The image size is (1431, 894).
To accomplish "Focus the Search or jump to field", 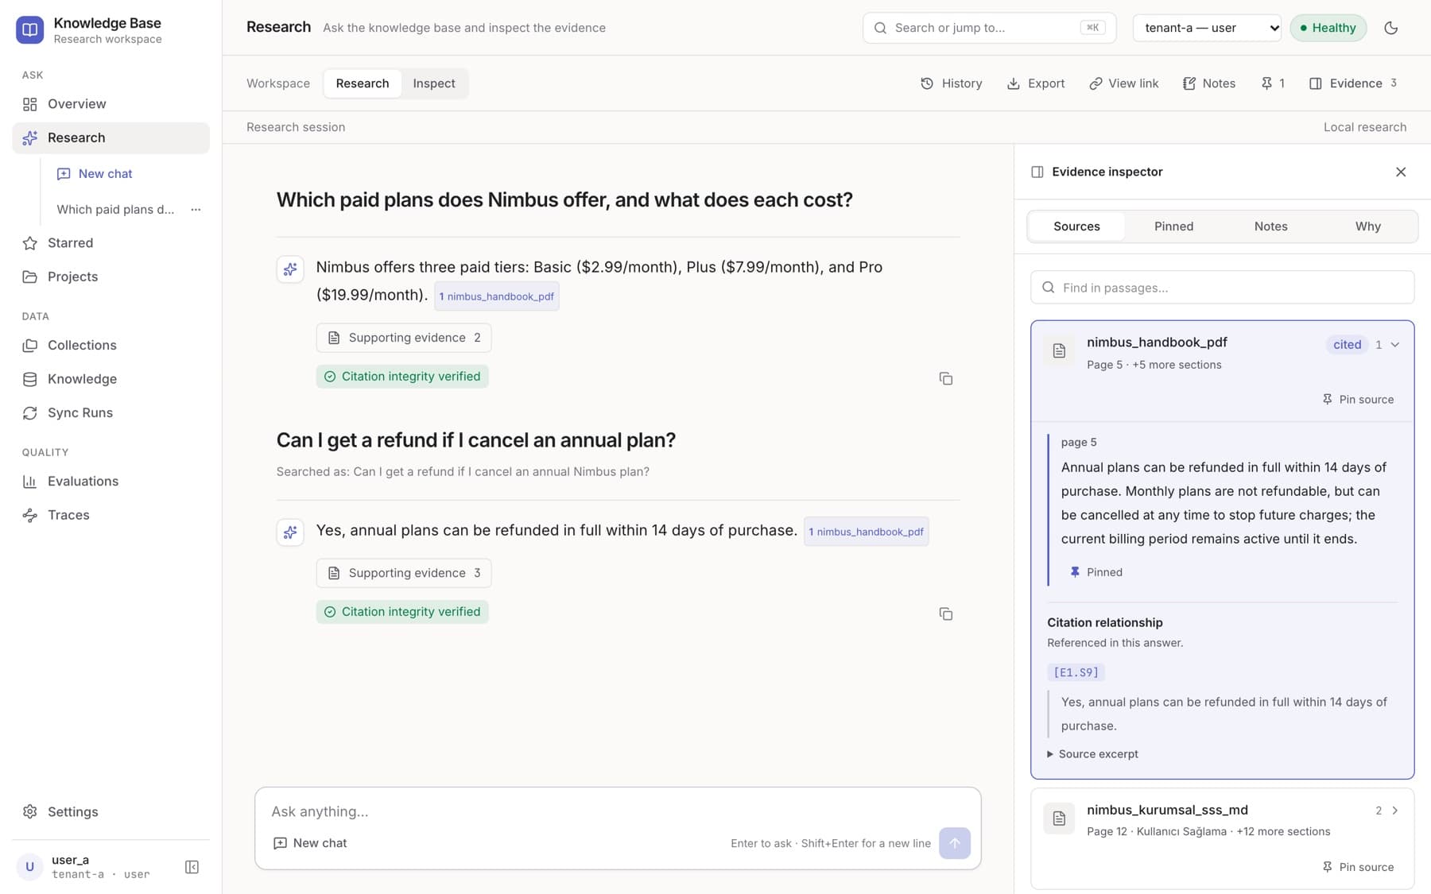I will [x=989, y=28].
